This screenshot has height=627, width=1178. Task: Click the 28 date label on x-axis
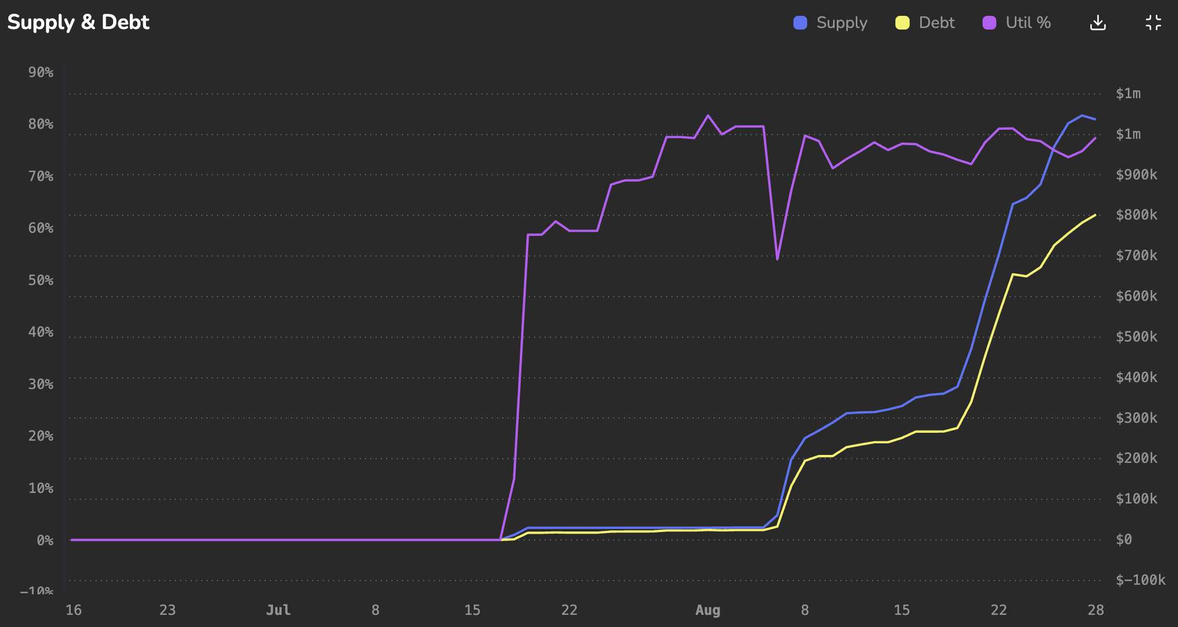click(x=1096, y=610)
